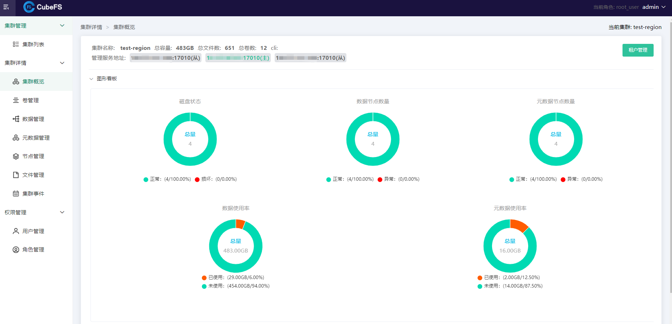Screen dimensions: 672x324
Task: Open 元数据管理 menu item
Action: click(x=36, y=138)
